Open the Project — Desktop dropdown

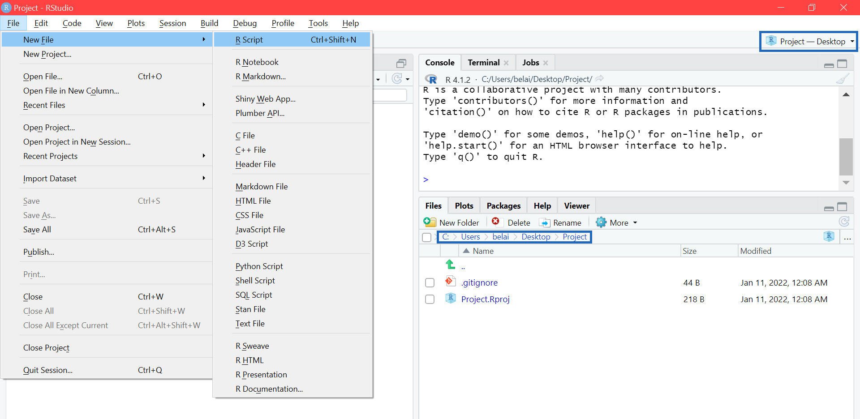click(808, 42)
